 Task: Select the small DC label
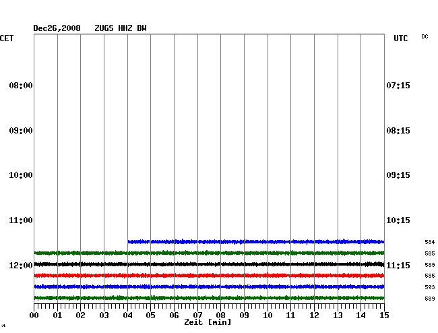pyautogui.click(x=425, y=36)
